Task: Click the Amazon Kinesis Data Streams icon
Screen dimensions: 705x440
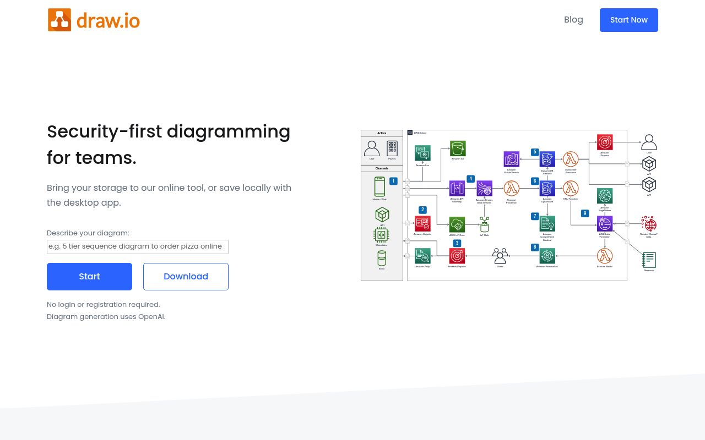Action: 484,189
